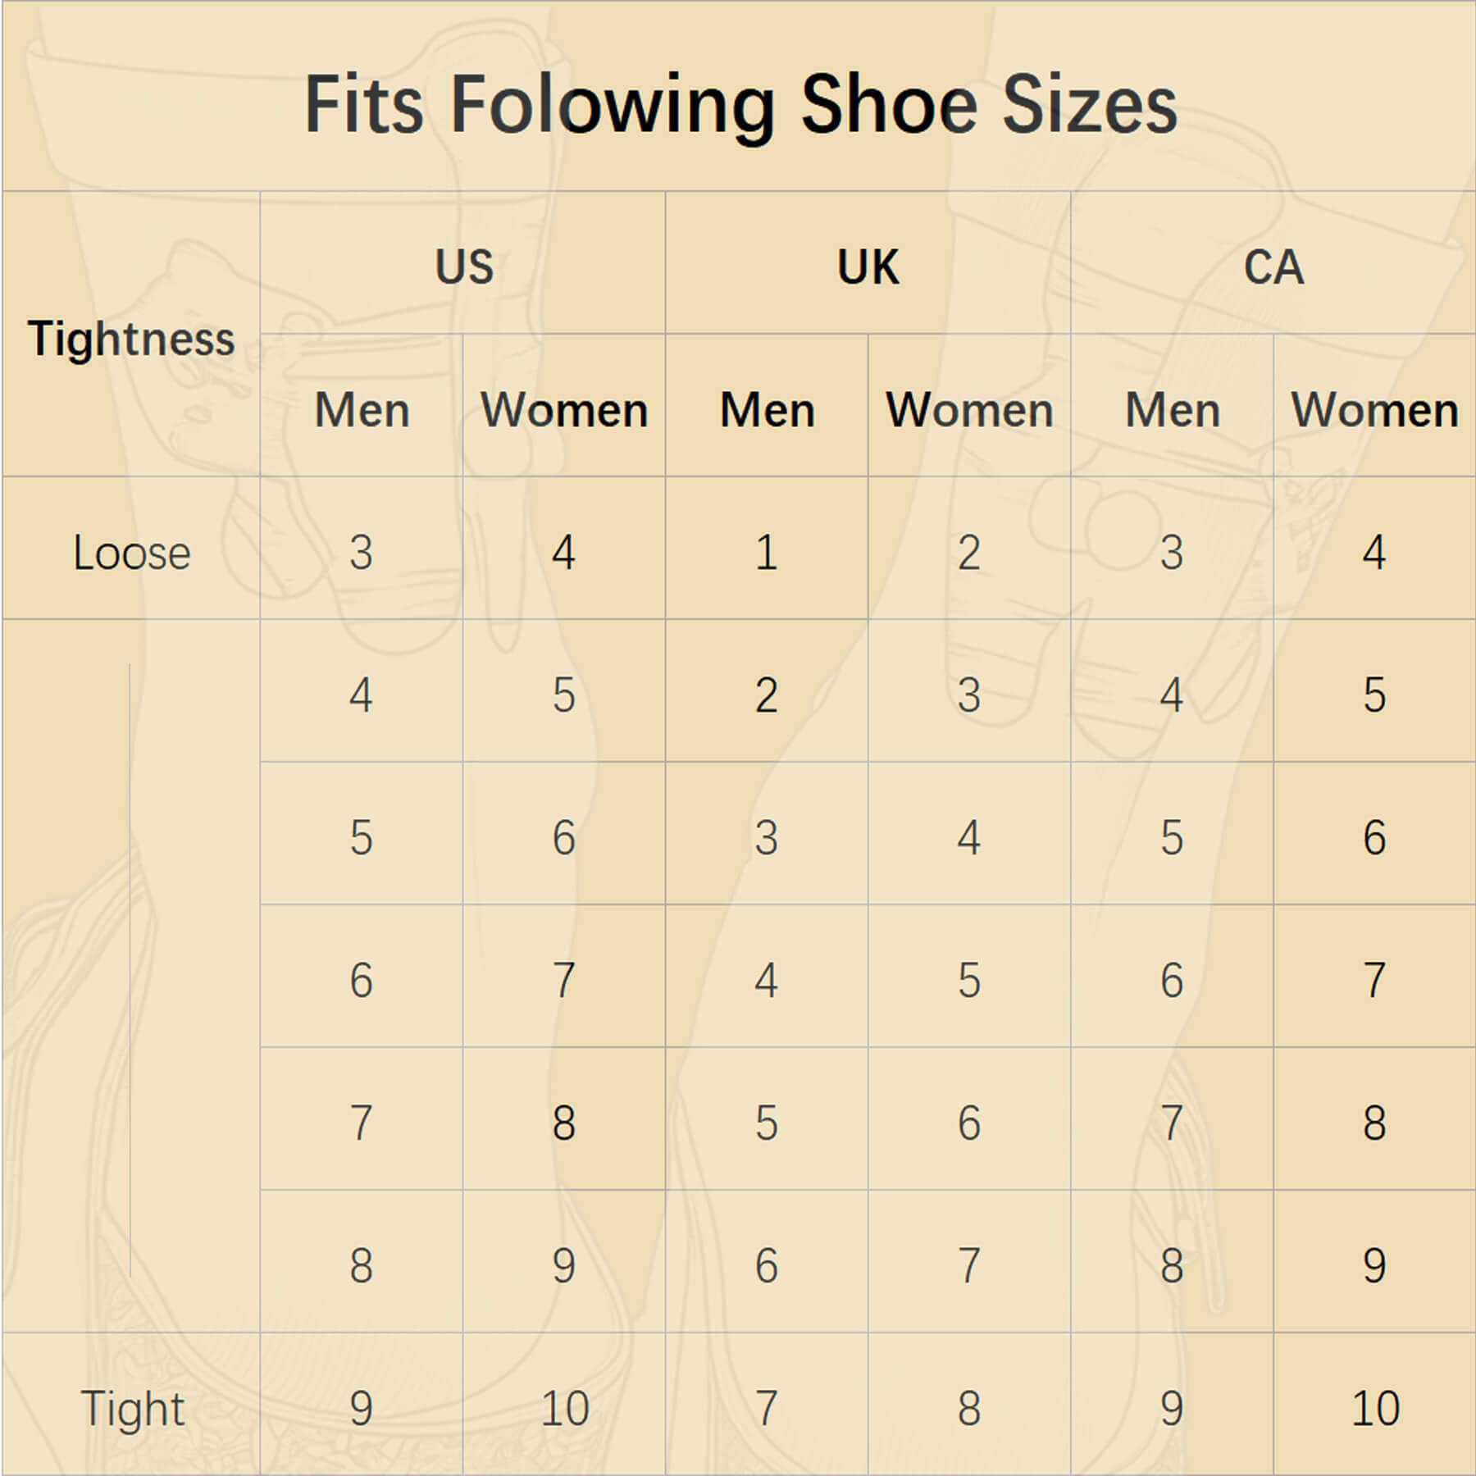Click CA Women size 10 cell
The height and width of the screenshot is (1476, 1476).
(x=1374, y=1409)
